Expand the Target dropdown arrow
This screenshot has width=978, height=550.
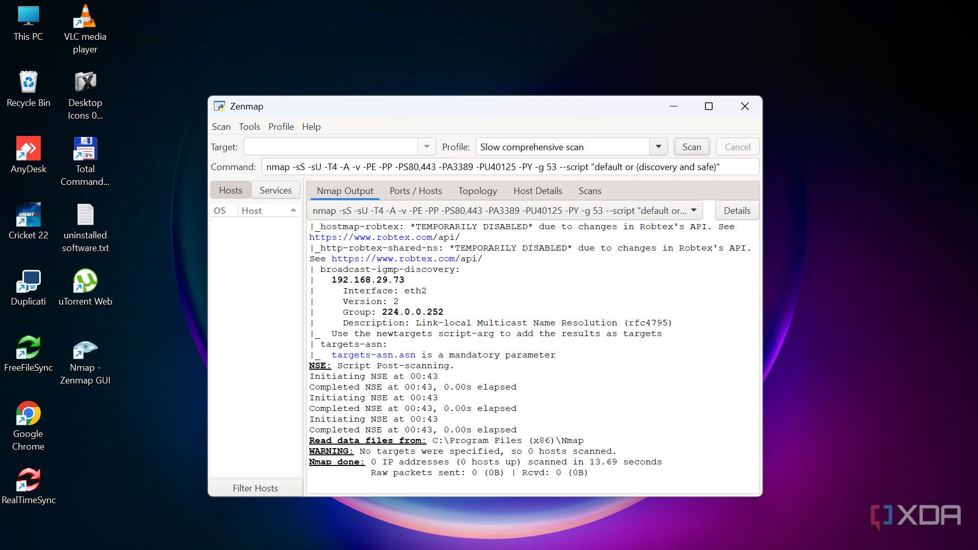(426, 147)
